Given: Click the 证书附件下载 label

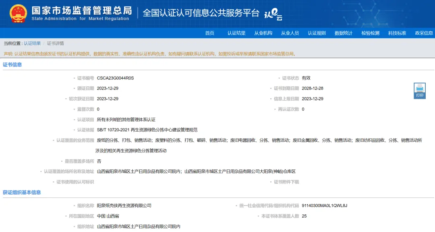Looking at the screenshot, I should [x=286, y=182].
